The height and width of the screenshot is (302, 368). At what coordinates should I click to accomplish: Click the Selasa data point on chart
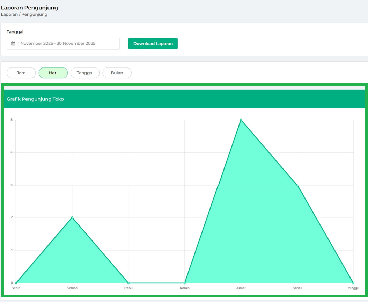point(72,217)
